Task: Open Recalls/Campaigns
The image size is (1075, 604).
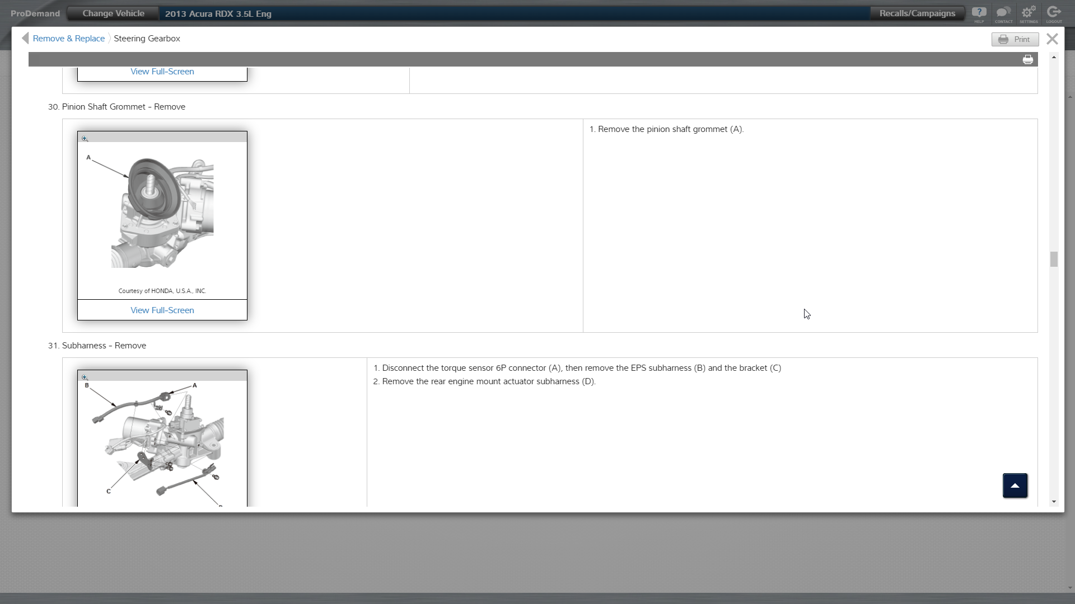Action: 917,13
